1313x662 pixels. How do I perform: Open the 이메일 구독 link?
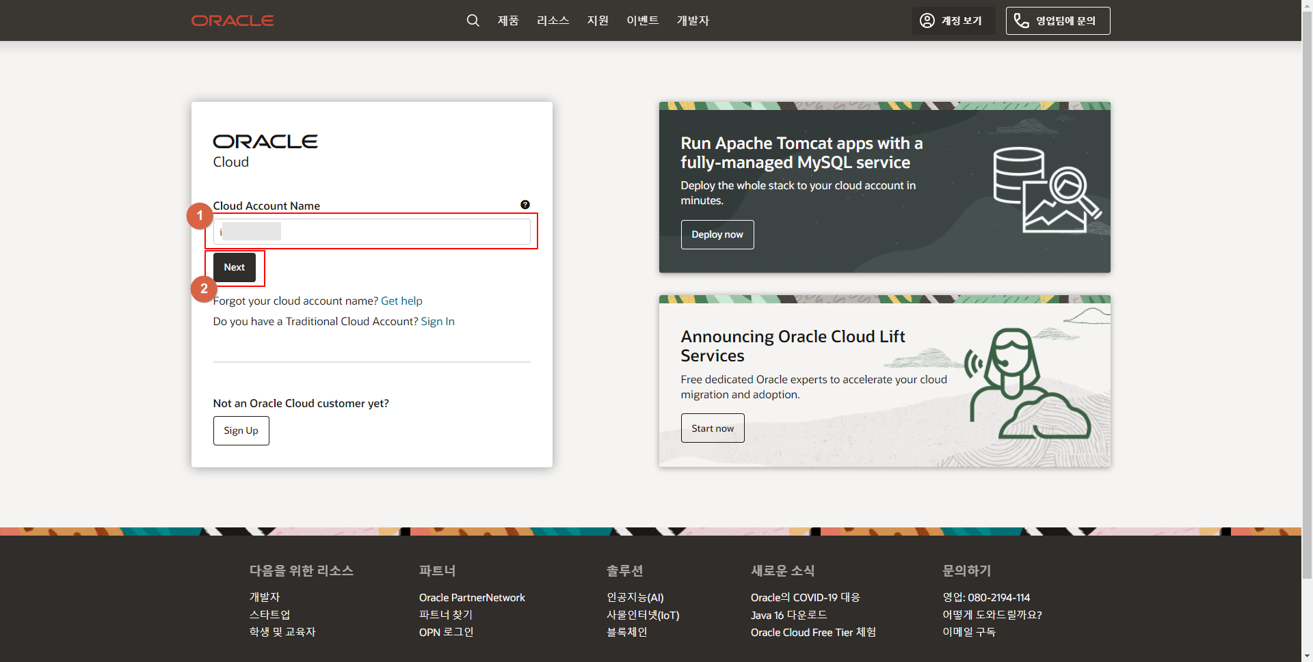coord(969,632)
